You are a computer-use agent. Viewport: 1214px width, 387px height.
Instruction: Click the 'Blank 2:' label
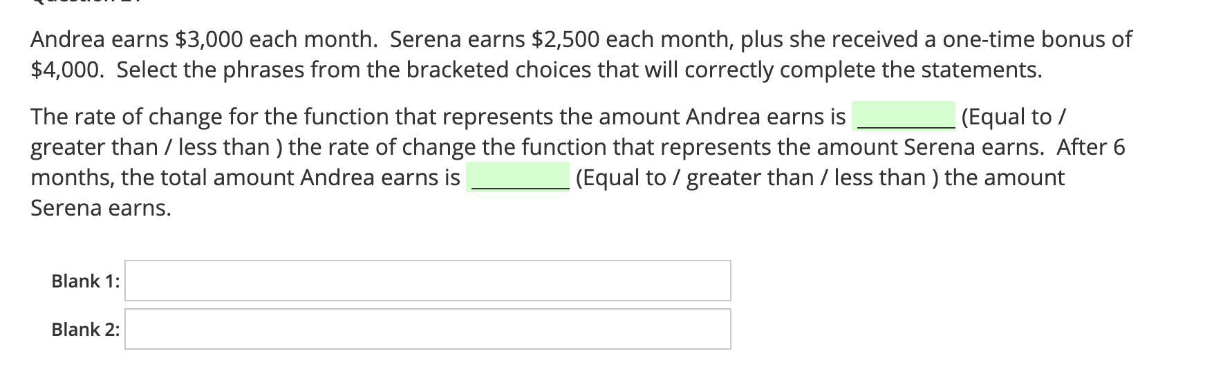pyautogui.click(x=85, y=330)
